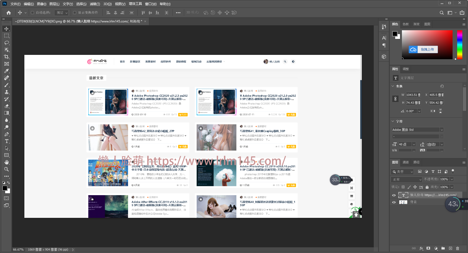Image resolution: width=468 pixels, height=253 pixels.
Task: Click the 拖拽上传 button
Action: tap(427, 49)
